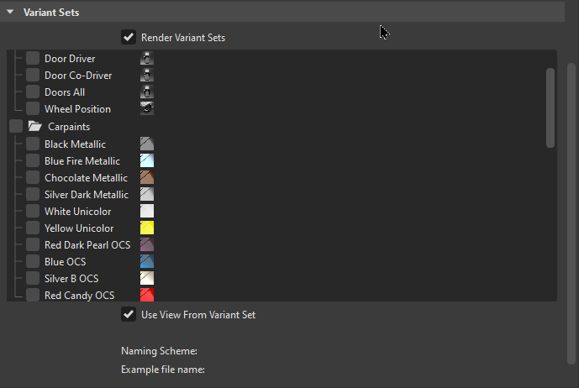Click the Doors All variant thumbnail icon
Screen dimensions: 579x388
[x=147, y=92]
